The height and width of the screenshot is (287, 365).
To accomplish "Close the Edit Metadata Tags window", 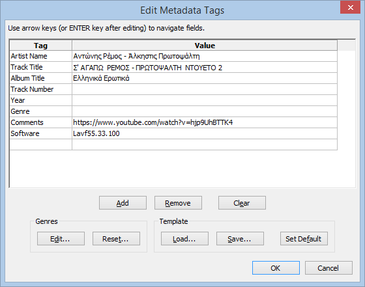I will coord(351,7).
